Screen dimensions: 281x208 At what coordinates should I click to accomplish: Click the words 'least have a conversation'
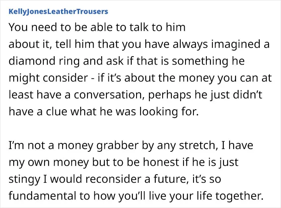point(75,95)
